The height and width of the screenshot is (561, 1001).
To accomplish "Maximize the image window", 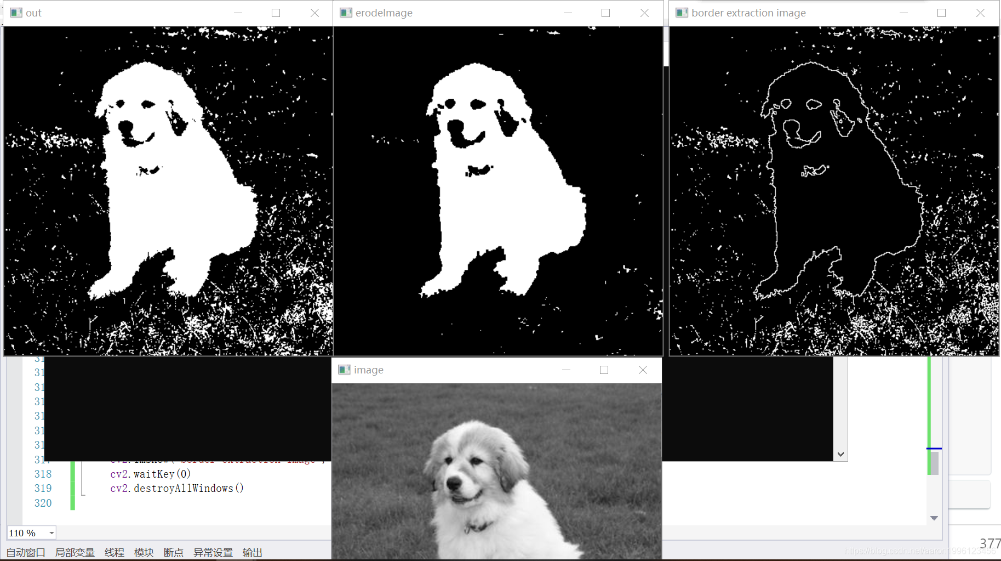I will 604,370.
